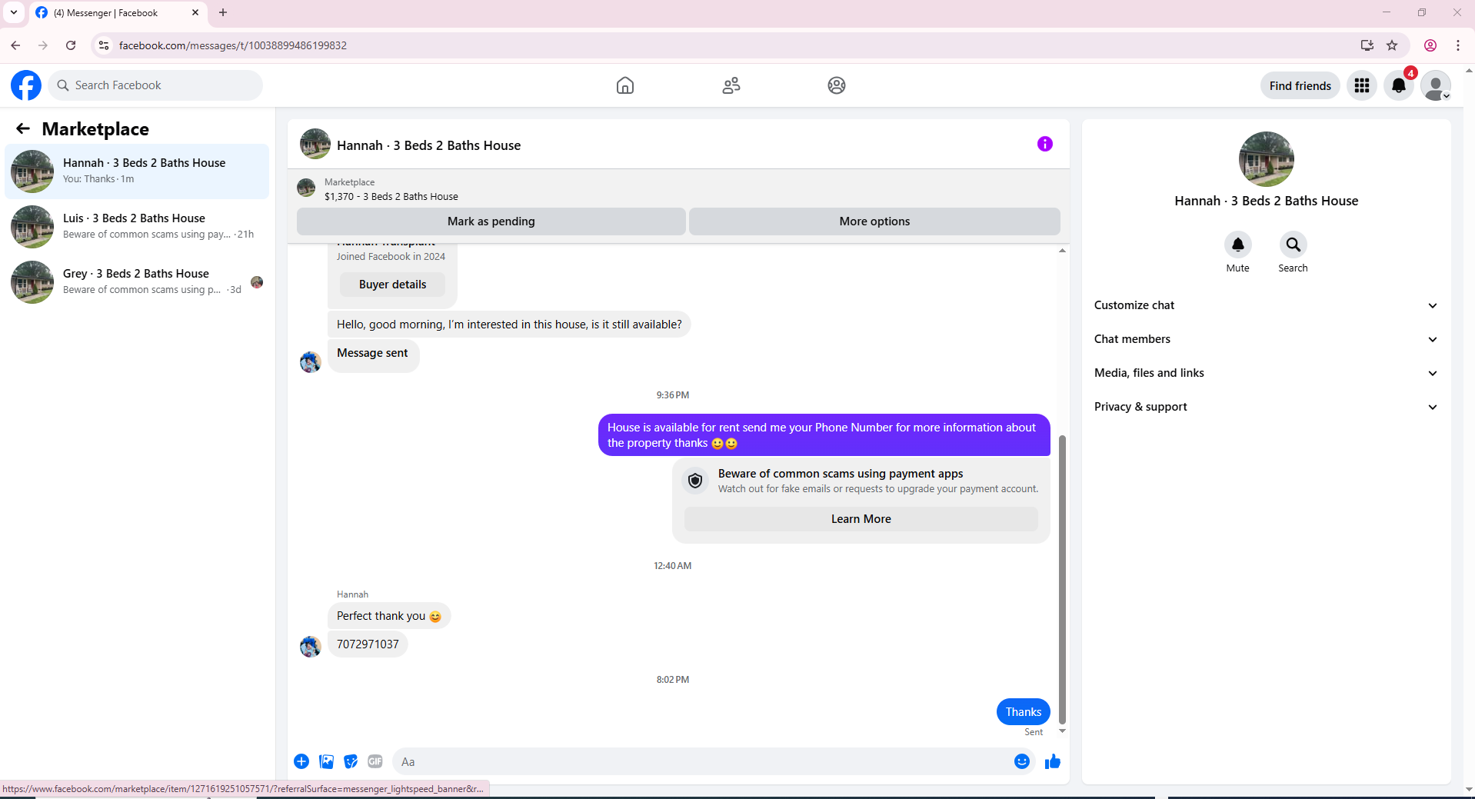Go forward in browser history
The width and height of the screenshot is (1475, 799).
[43, 45]
